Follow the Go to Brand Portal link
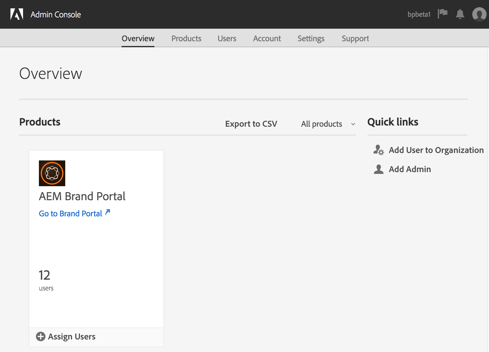This screenshot has height=352, width=489. (70, 213)
